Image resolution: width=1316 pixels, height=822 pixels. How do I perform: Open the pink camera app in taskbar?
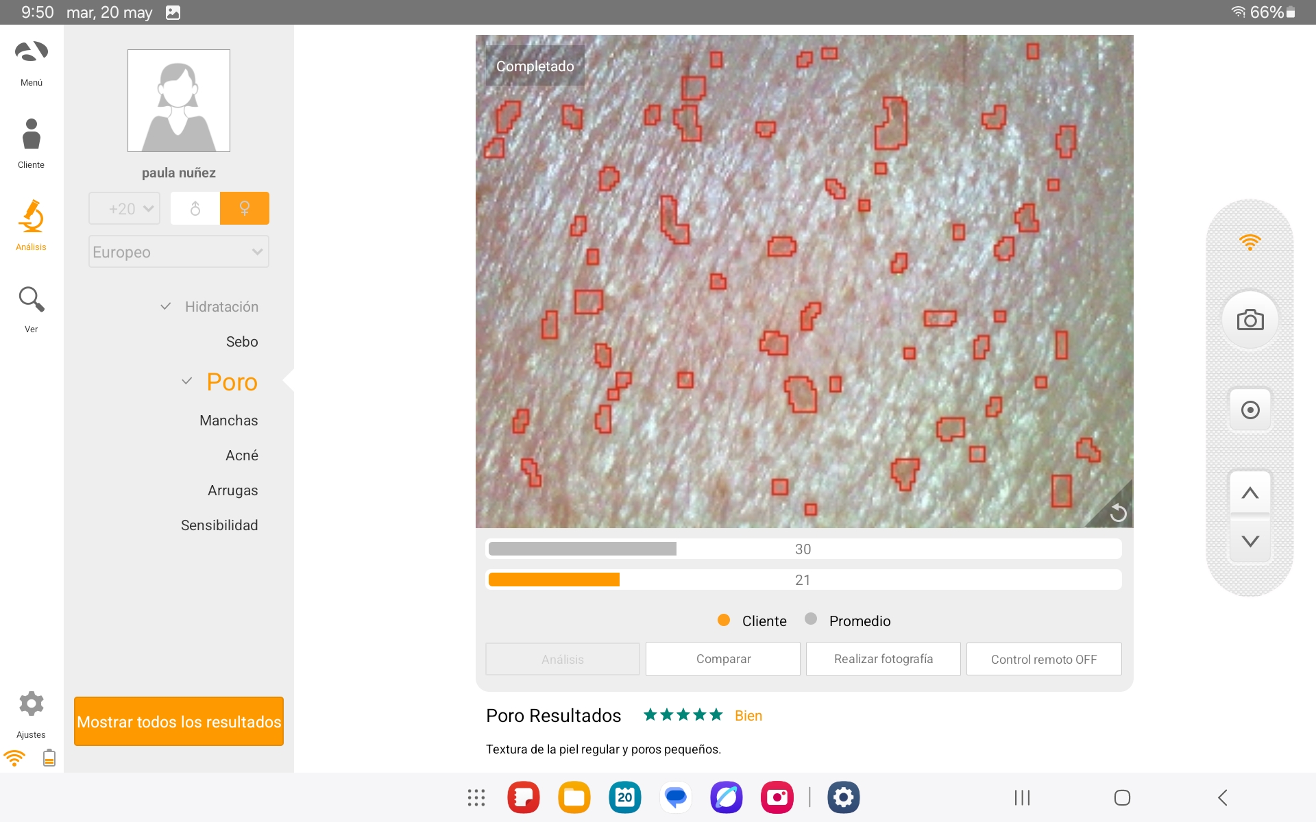click(777, 797)
